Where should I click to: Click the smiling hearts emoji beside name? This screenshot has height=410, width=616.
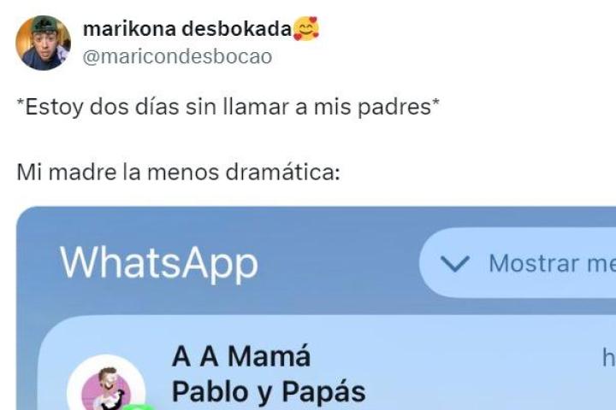click(x=306, y=29)
